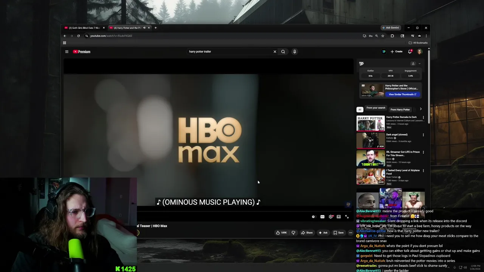
Task: Toggle closed captions CC button
Action: tap(322, 217)
